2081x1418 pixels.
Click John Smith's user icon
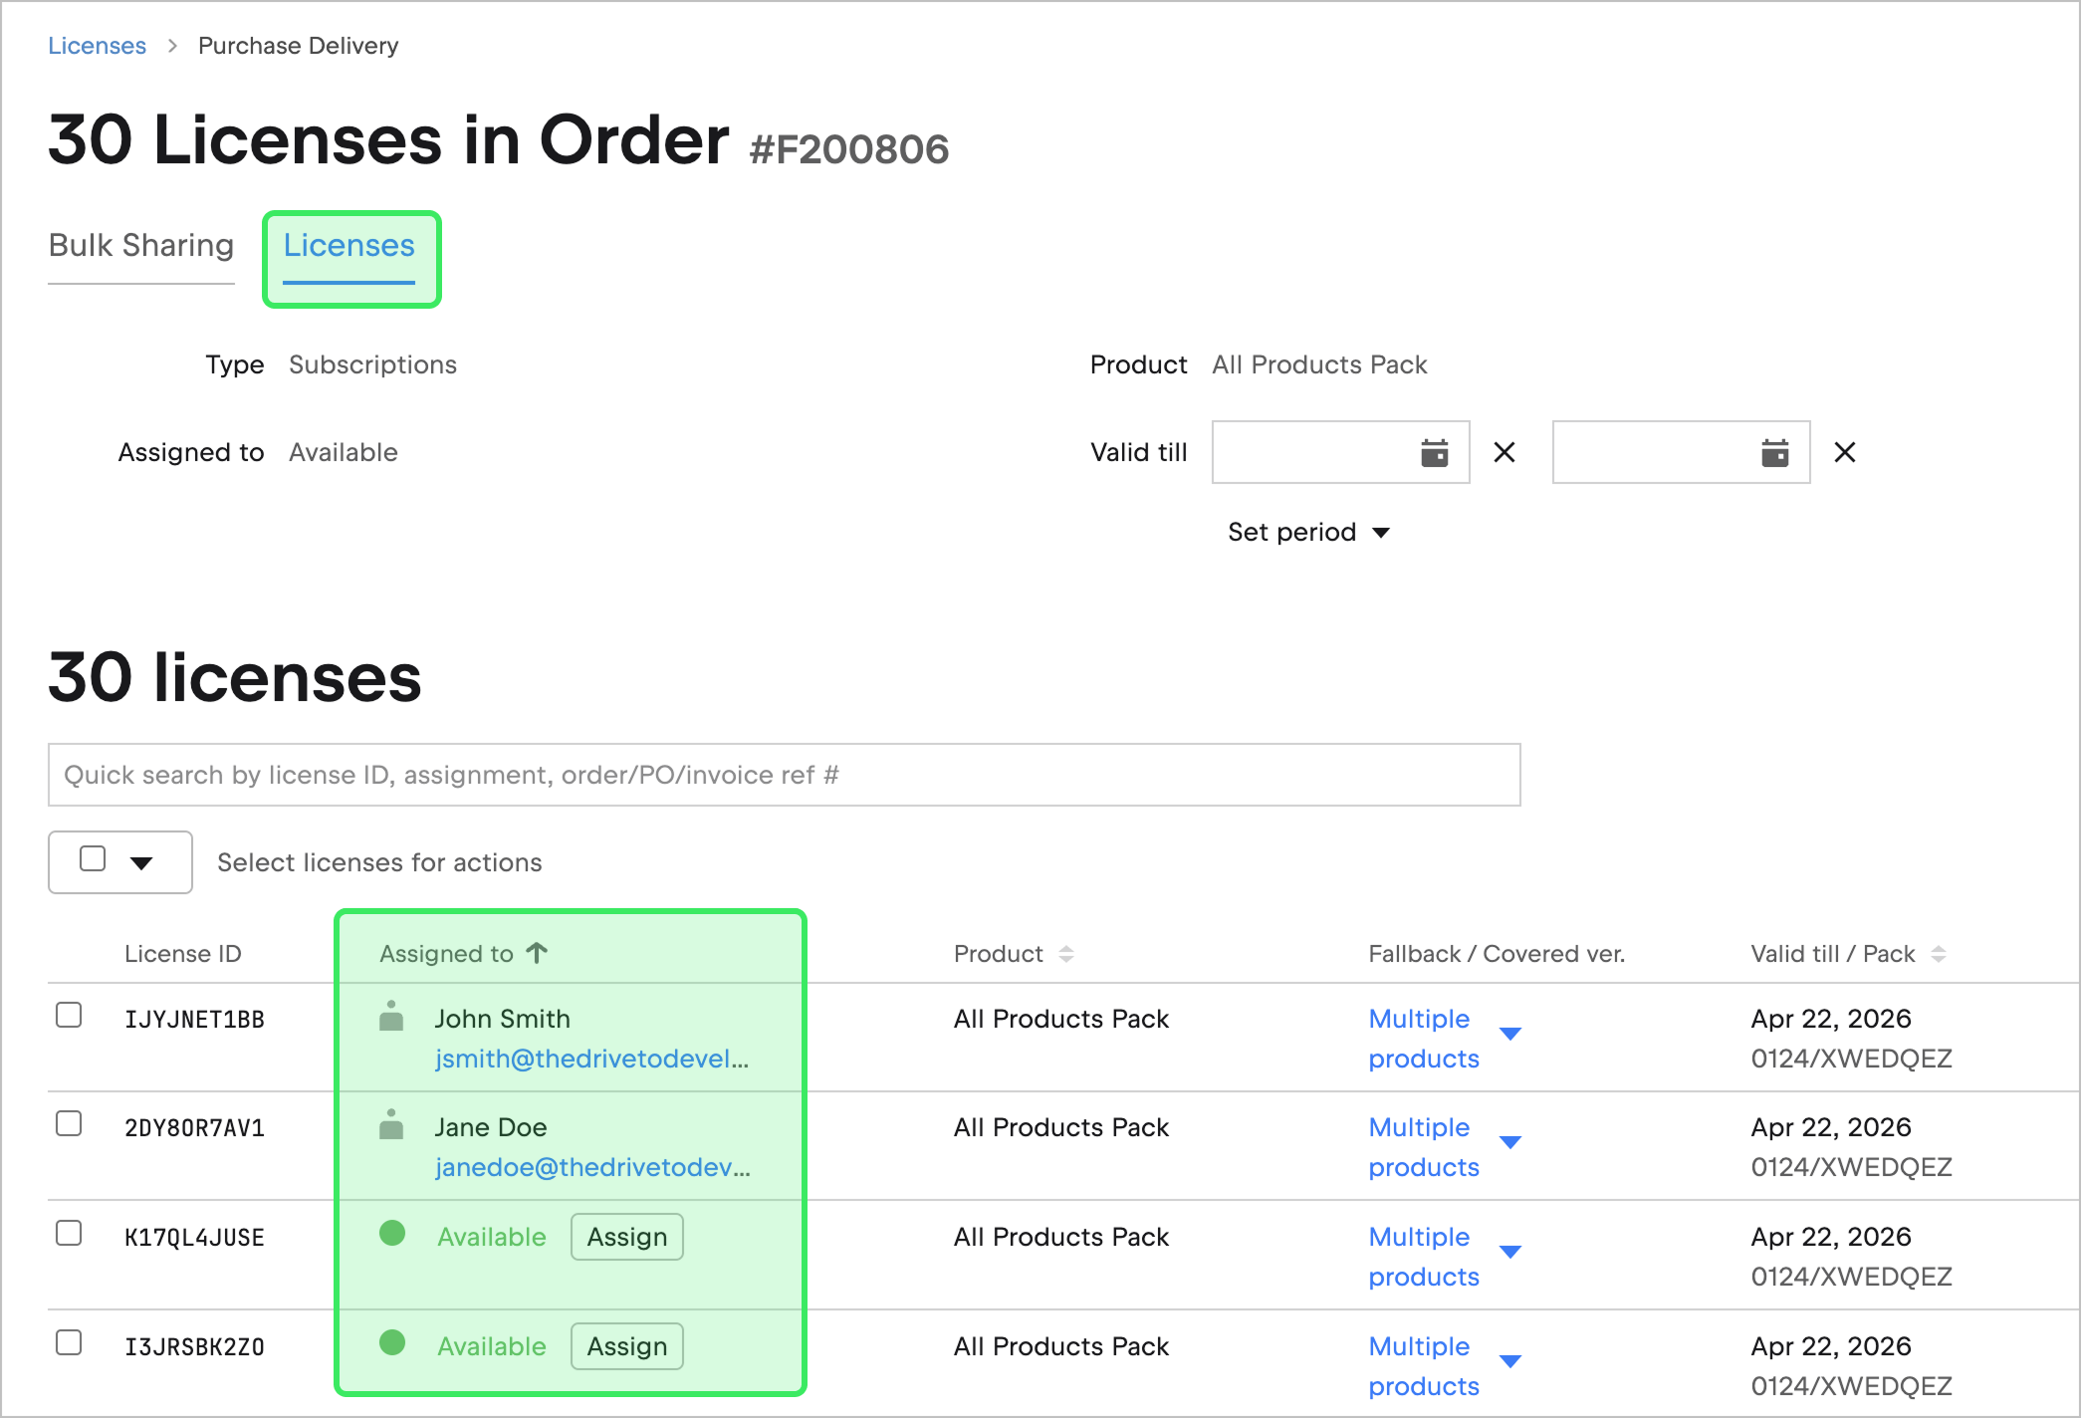[391, 1018]
